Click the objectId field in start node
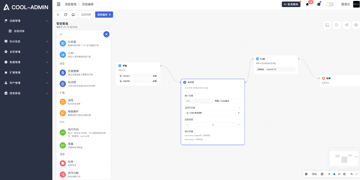 [x=138, y=81]
